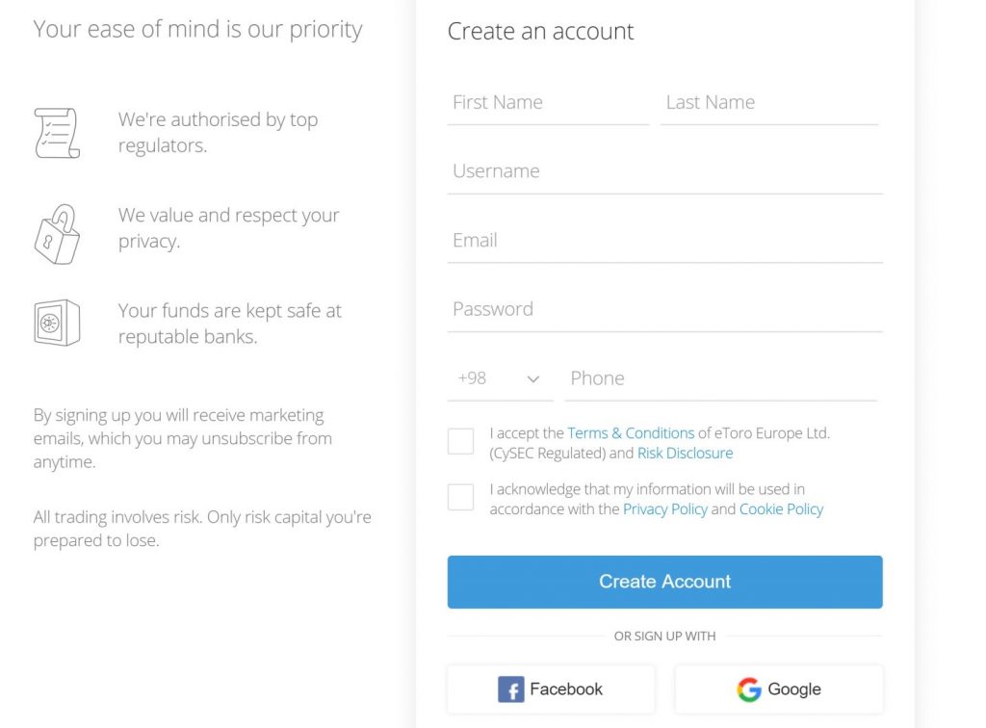This screenshot has height=728, width=986.
Task: Open the Privacy Policy link
Action: point(664,509)
